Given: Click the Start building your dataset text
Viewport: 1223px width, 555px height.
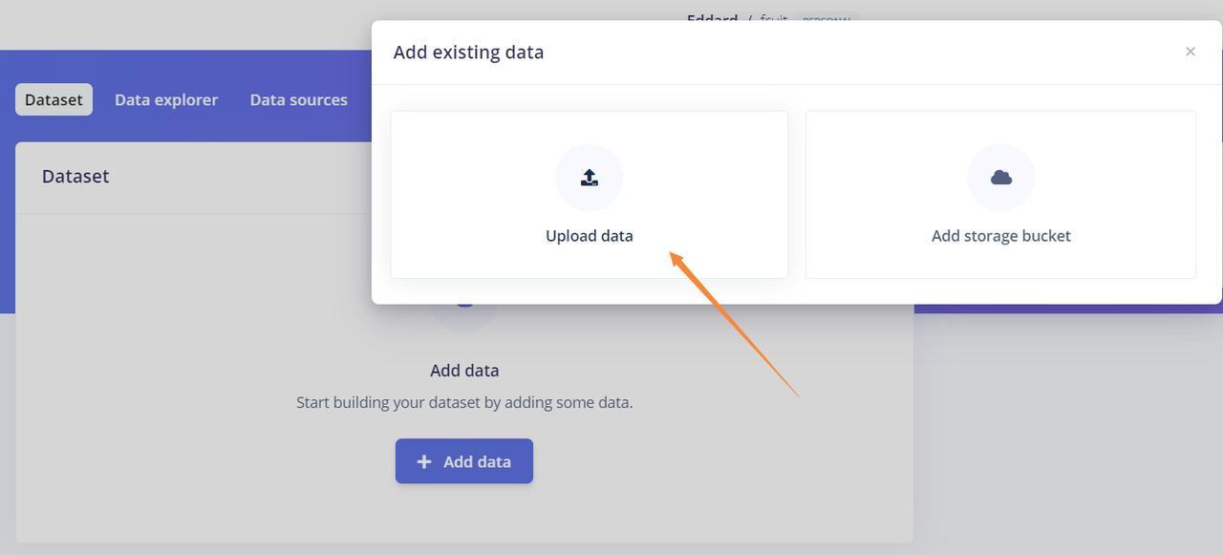Looking at the screenshot, I should click(464, 403).
